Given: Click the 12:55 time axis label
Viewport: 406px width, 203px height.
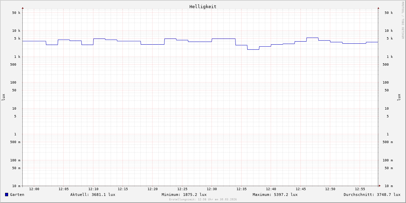Looking at the screenshot, I should [x=360, y=189].
